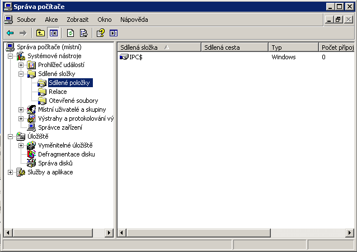Open the Okno menu
The width and height of the screenshot is (357, 252).
105,20
